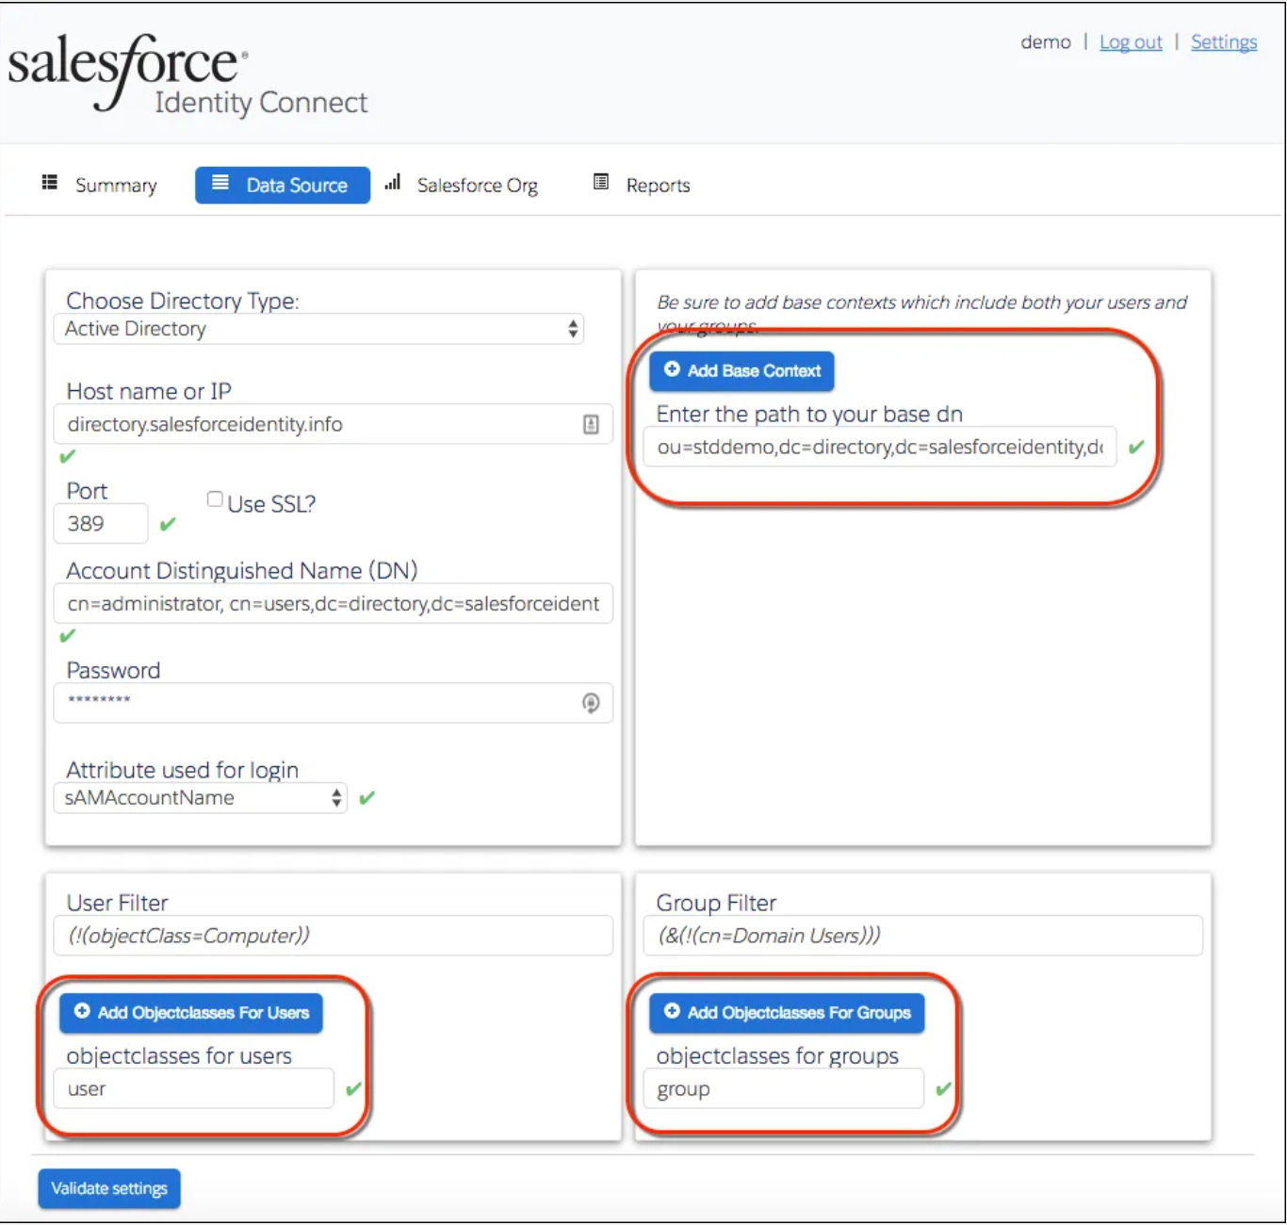The image size is (1287, 1225).
Task: Switch to the Salesforce Org tab
Action: coord(462,185)
